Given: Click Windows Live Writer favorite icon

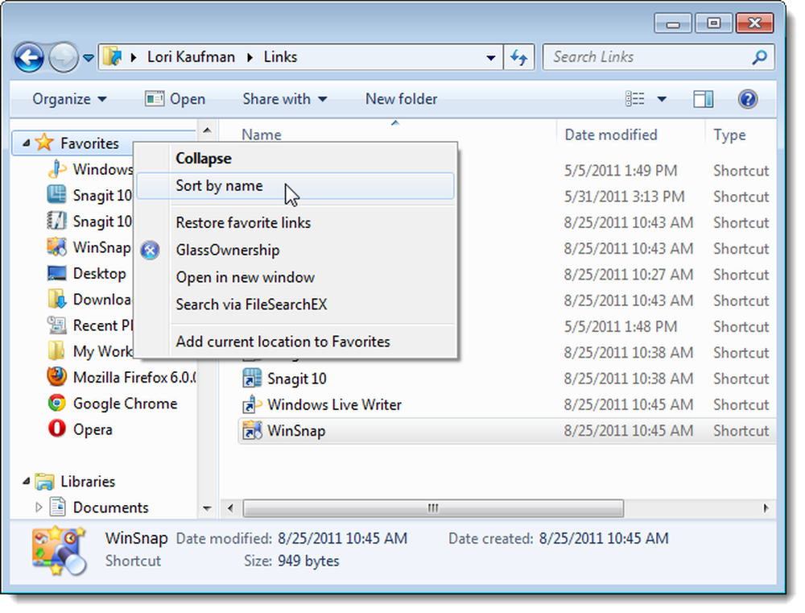Looking at the screenshot, I should pos(56,168).
